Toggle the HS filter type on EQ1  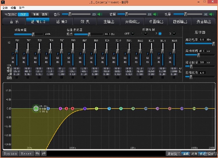(13, 62)
